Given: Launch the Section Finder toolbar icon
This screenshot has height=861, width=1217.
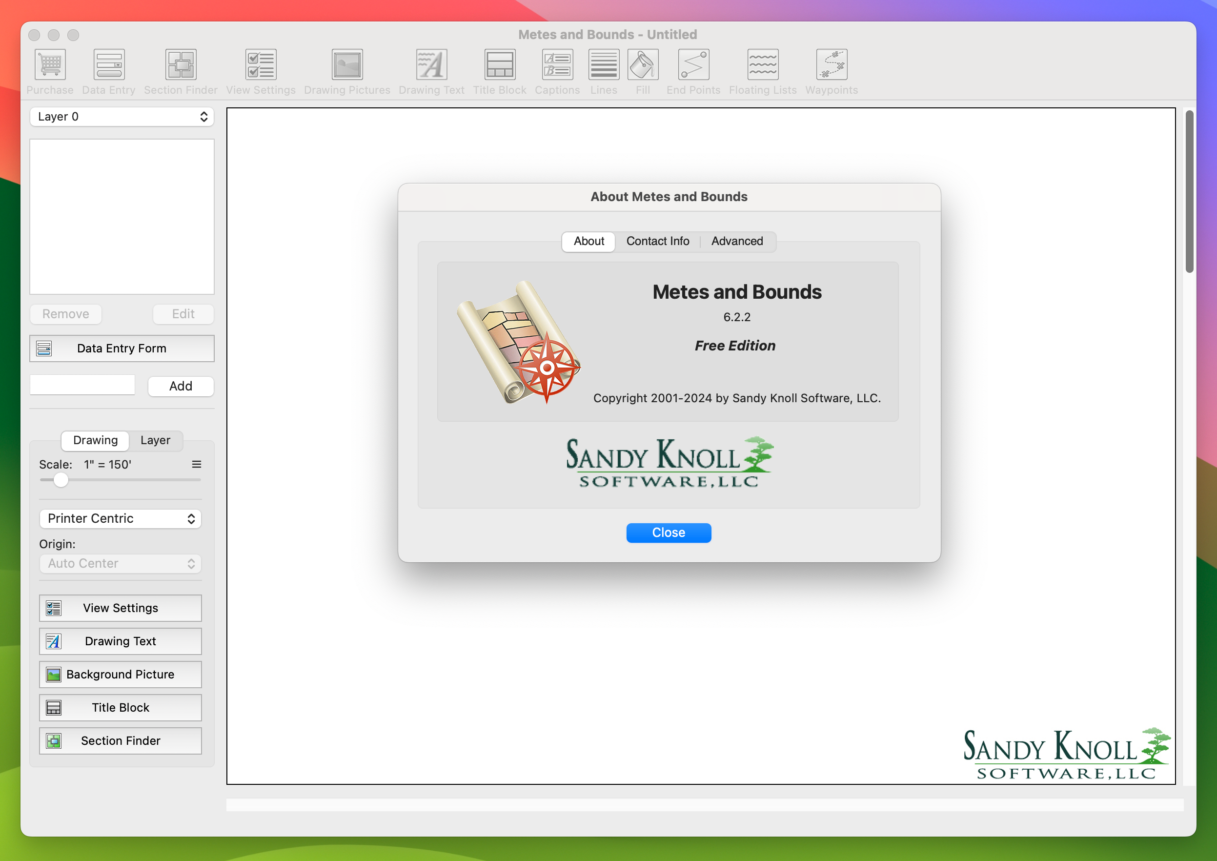Looking at the screenshot, I should (181, 65).
